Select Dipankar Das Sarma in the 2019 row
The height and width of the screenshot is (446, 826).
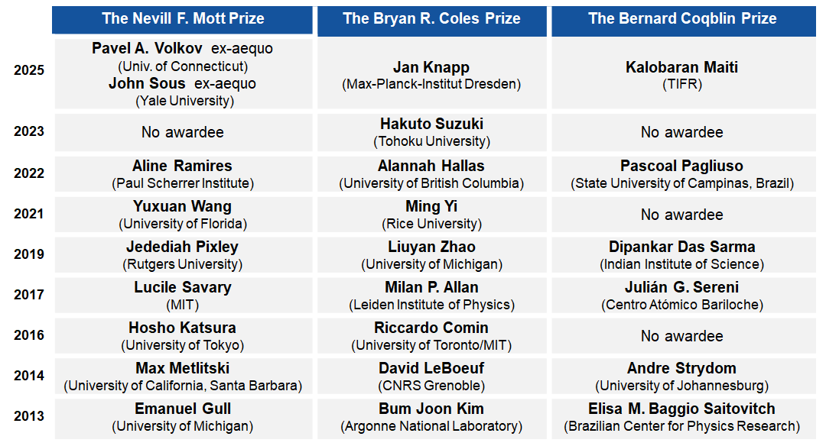tap(681, 247)
